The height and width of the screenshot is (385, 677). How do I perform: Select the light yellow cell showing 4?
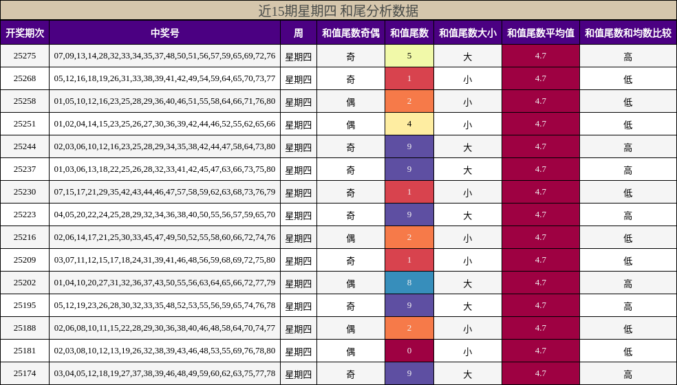(x=409, y=124)
